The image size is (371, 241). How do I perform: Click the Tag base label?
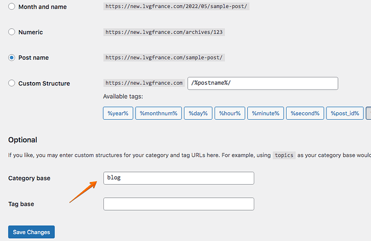pyautogui.click(x=22, y=204)
